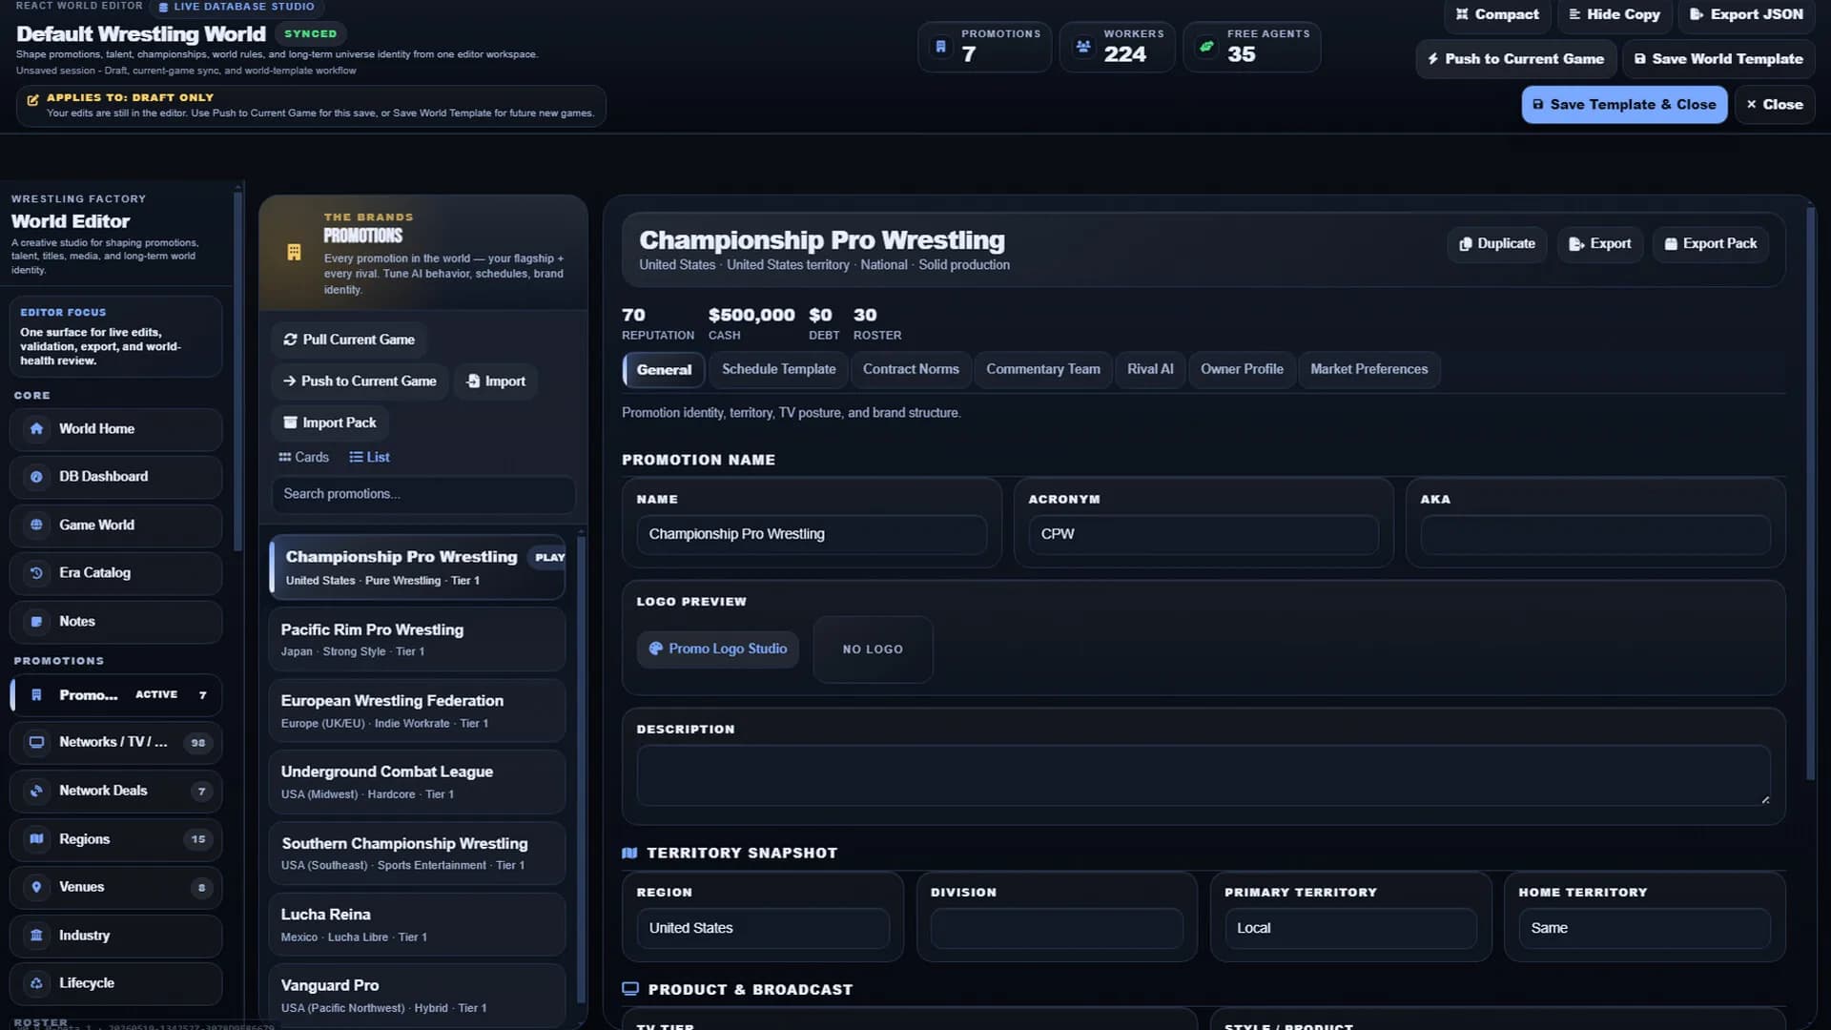
Task: Switch promotions view to List
Action: tap(369, 457)
